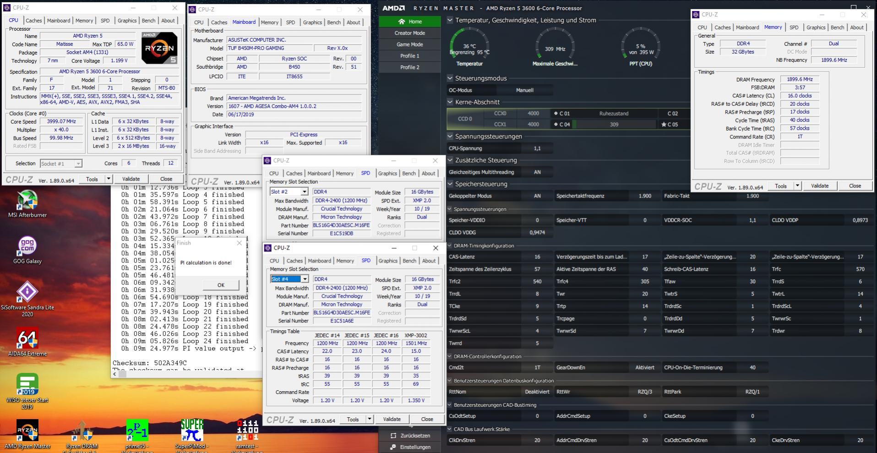
Task: Open the Slot #2 memory slot dropdown
Action: click(304, 191)
